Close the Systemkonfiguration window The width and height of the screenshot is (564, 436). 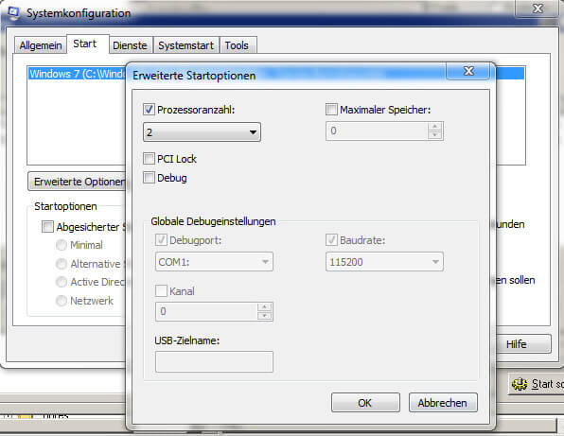pos(538,9)
